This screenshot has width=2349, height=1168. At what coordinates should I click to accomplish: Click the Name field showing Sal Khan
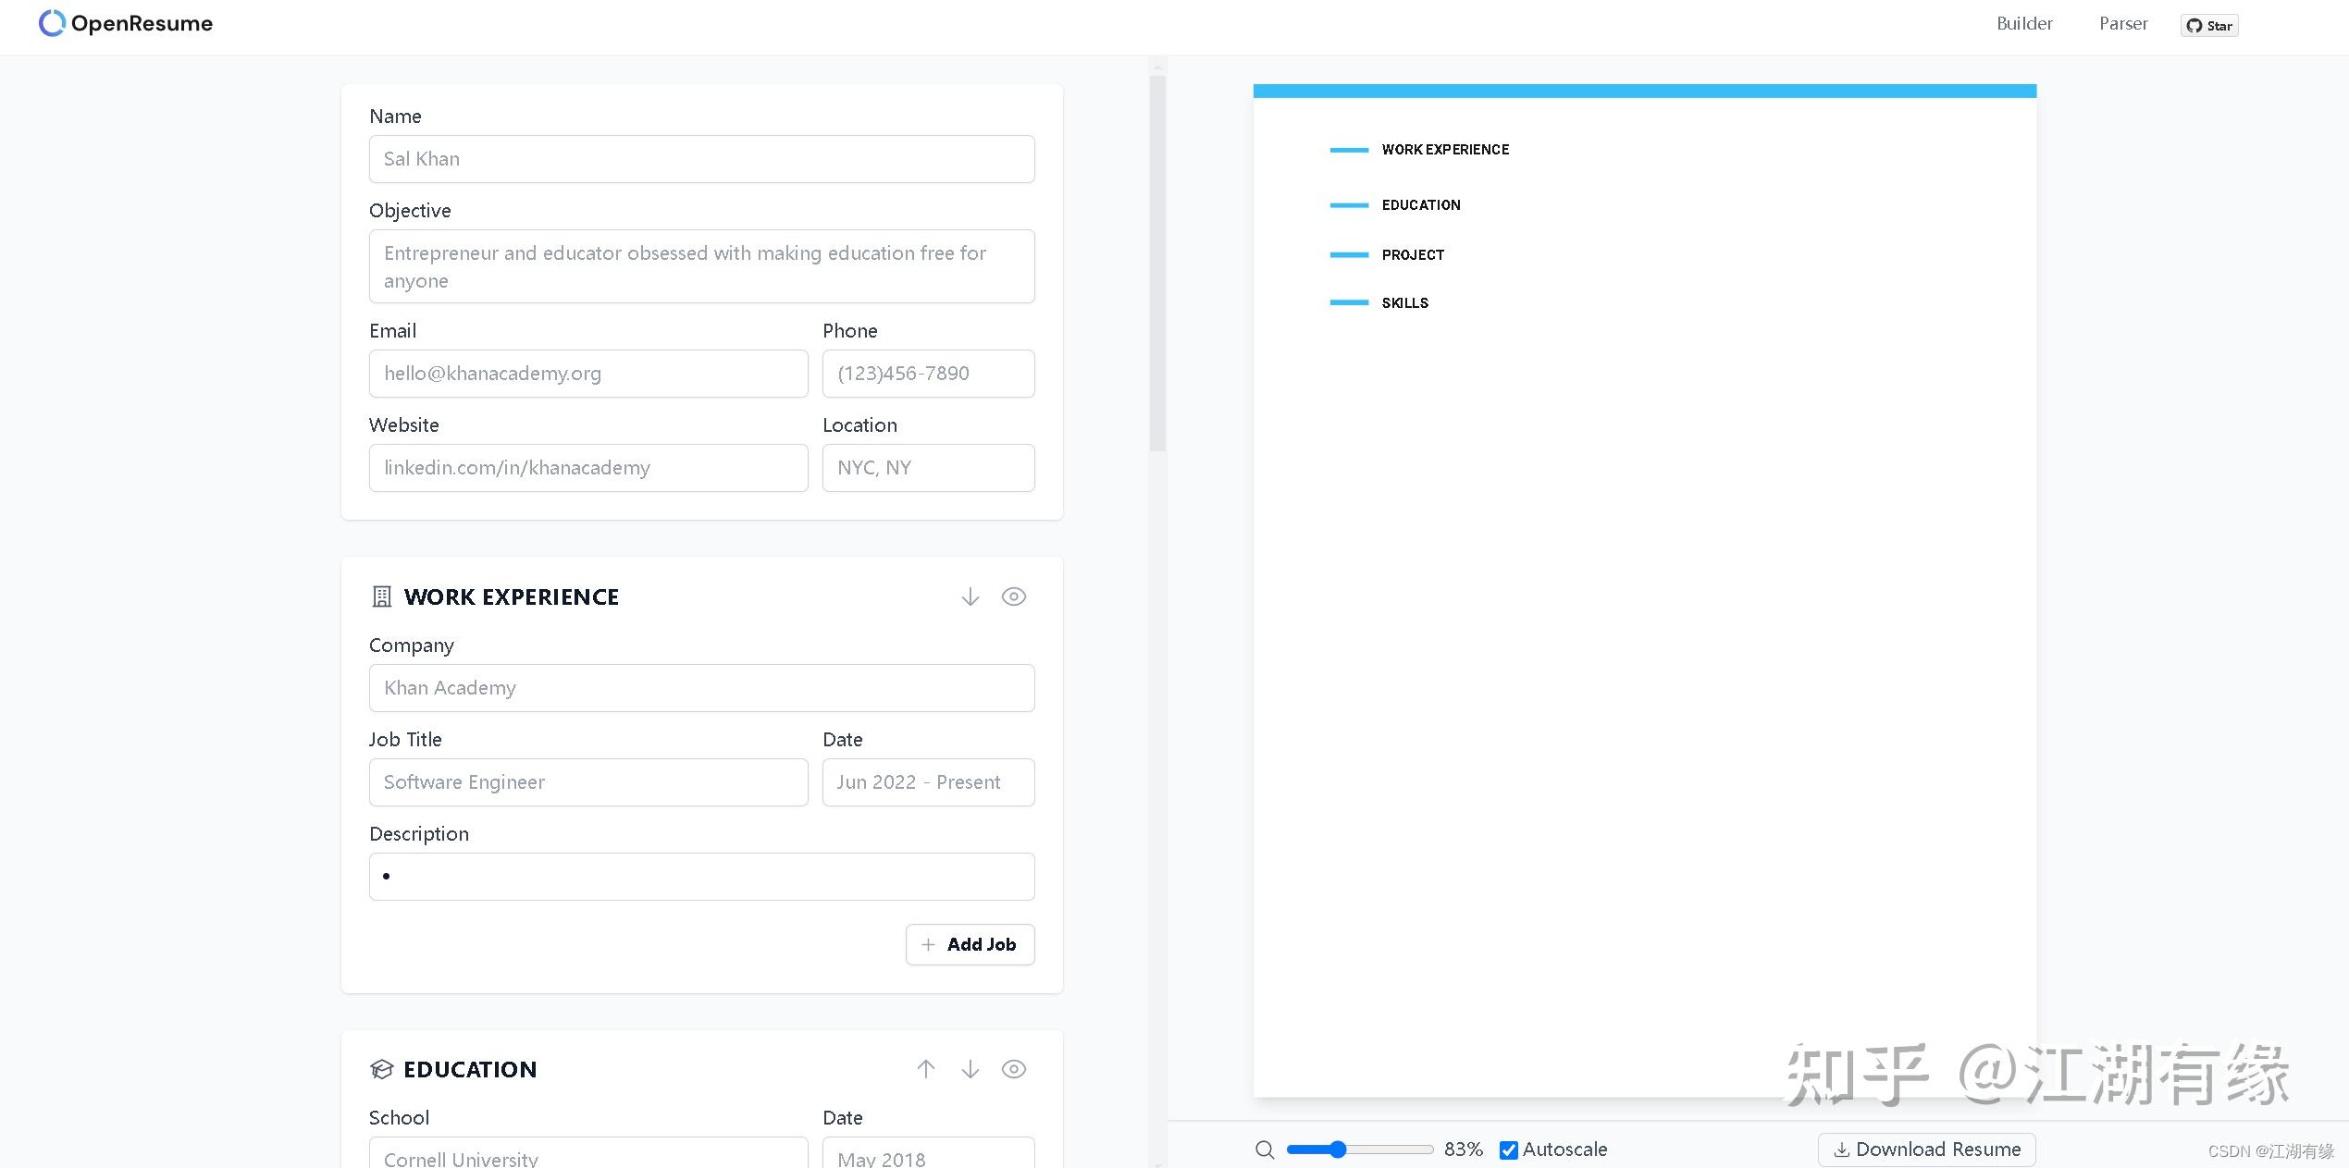(x=701, y=158)
